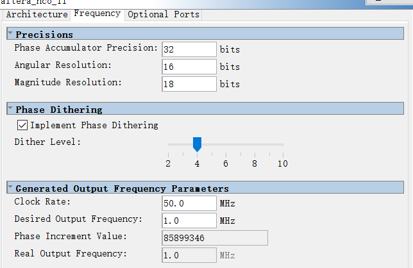413x268 pixels.
Task: Set Dither Level to tick 8
Action: [x=255, y=145]
